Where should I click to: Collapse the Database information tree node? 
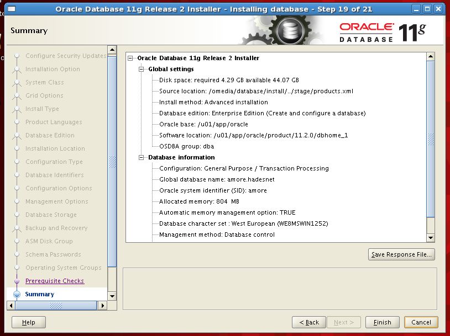(x=142, y=157)
